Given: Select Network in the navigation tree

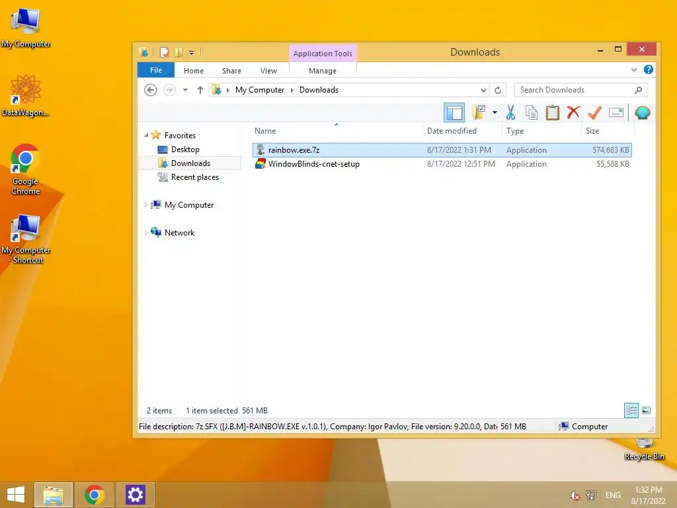Looking at the screenshot, I should [x=179, y=232].
